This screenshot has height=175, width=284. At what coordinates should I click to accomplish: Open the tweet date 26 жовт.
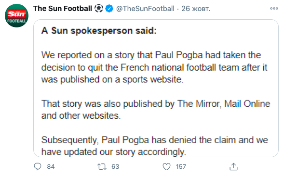pos(196,9)
